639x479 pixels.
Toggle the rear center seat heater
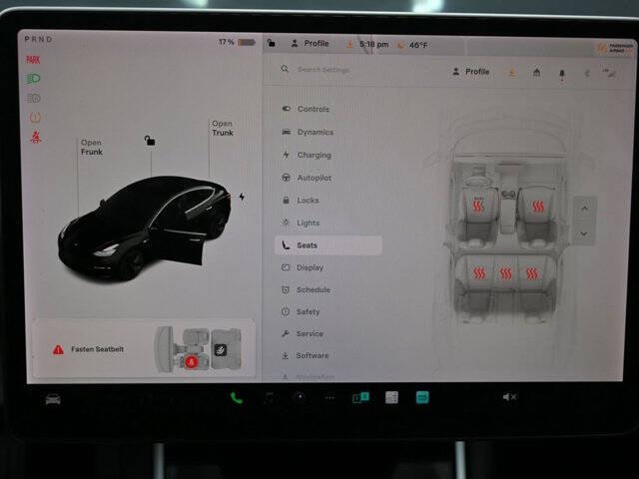(x=505, y=273)
